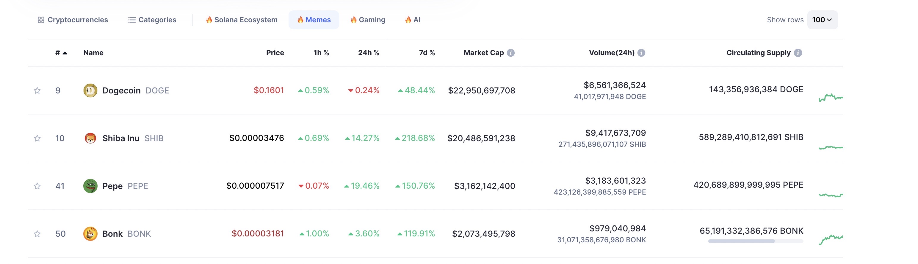Click the Circulating Supply info icon
The width and height of the screenshot is (918, 264).
[798, 53]
